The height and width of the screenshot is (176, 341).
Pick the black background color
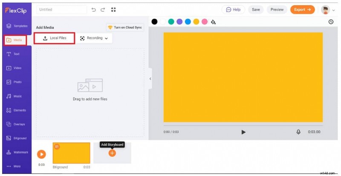click(x=154, y=22)
